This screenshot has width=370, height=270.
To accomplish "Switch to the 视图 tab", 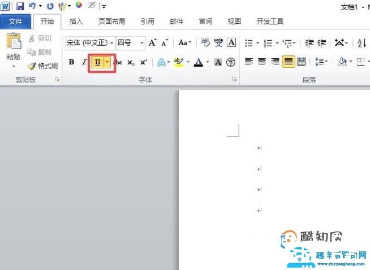I will [234, 21].
